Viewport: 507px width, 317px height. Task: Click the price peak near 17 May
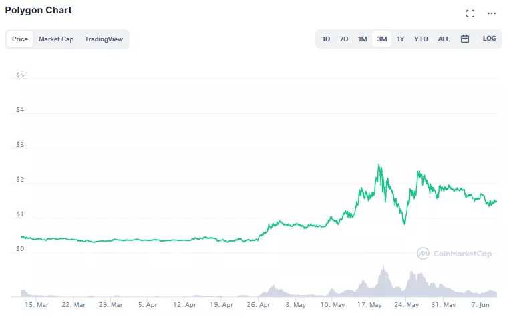pyautogui.click(x=379, y=164)
